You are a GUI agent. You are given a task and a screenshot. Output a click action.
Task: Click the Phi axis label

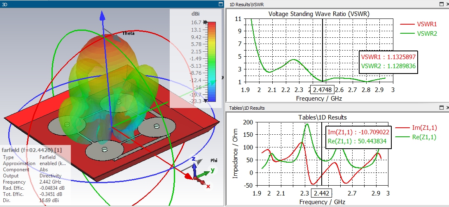click(214, 161)
